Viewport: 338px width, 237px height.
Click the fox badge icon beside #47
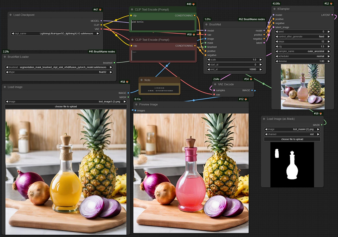pos(100,10)
